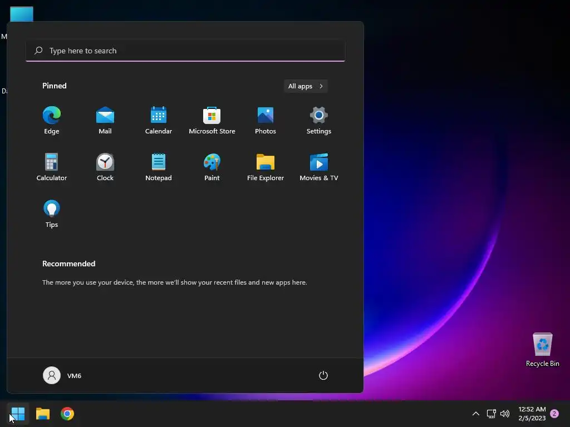Open Settings from the pinned apps
This screenshot has width=570, height=427.
pyautogui.click(x=319, y=121)
